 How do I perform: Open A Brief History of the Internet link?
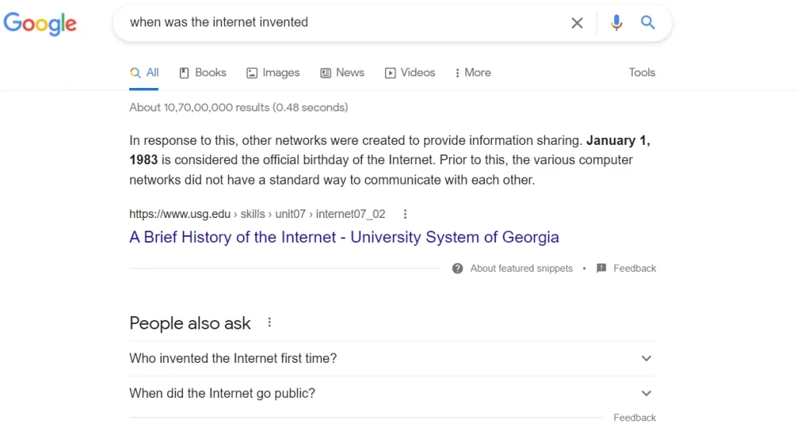344,237
